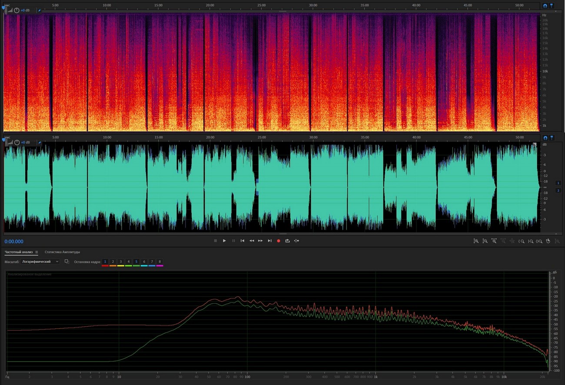Click the Fast Forward transport button

[x=260, y=241]
